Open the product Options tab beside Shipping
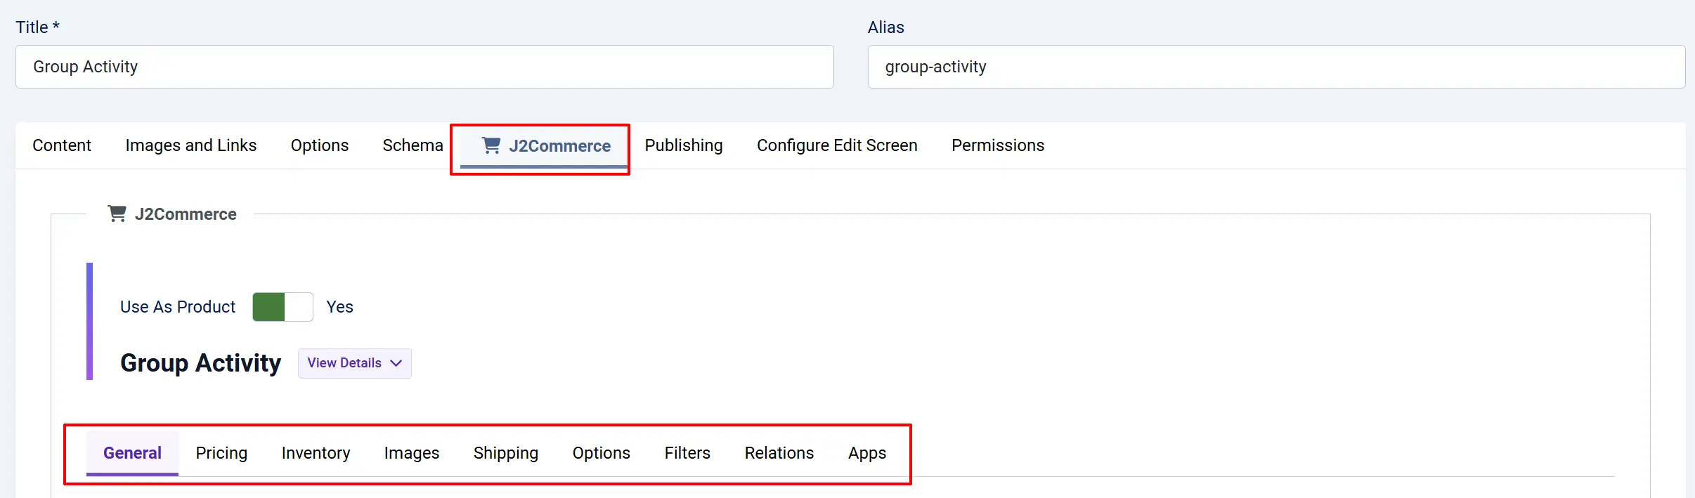The image size is (1695, 498). pos(602,453)
